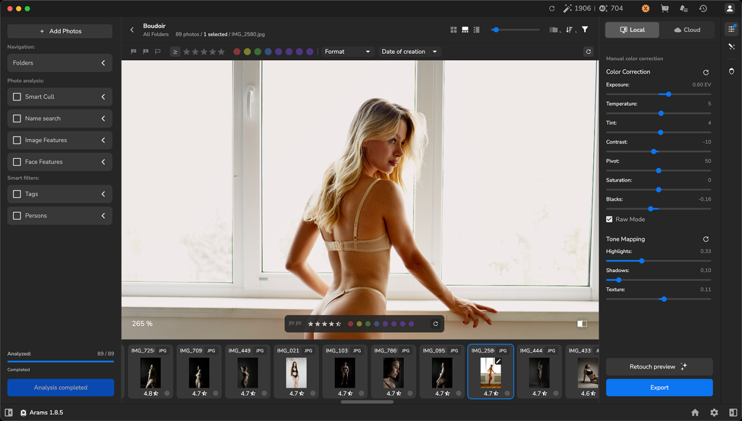Select the IMG_786 thumbnail
742x421 pixels.
click(x=393, y=372)
